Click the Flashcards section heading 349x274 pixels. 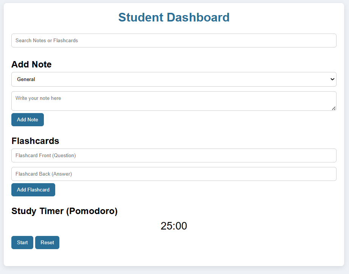35,141
